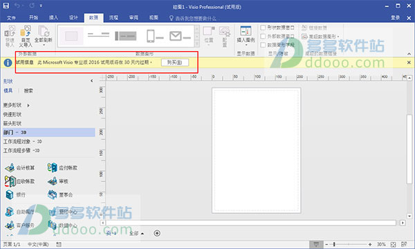415x249 pixels.
Task: Click the Undo arrow in the quick access toolbar
Action: (17, 6)
